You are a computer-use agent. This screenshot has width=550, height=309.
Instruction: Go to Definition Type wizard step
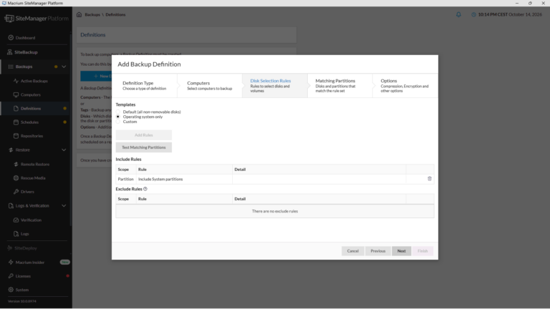(x=145, y=86)
